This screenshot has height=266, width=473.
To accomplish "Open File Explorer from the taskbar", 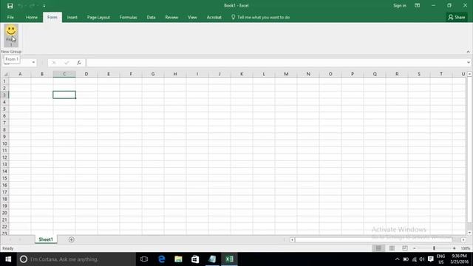I will pos(178,259).
